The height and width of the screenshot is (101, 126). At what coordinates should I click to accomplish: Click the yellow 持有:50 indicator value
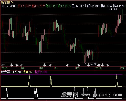28,72
